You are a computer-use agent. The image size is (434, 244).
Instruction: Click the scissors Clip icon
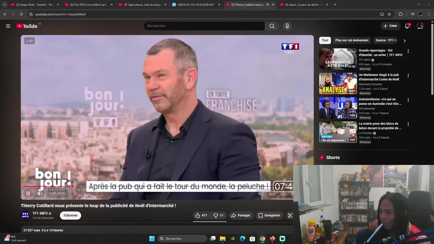(290, 216)
